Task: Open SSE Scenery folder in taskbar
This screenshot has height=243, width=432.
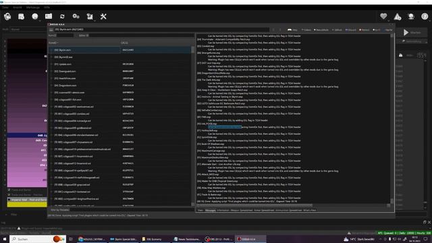Action: [156, 239]
